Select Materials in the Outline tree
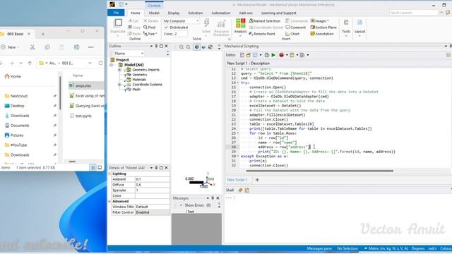The image size is (452, 254). click(139, 80)
